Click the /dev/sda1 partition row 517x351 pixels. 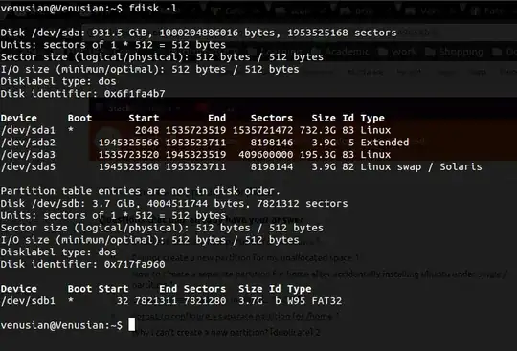tap(196, 130)
